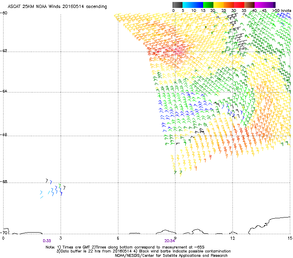Click longitude label '12' on bottom axis

233,238
